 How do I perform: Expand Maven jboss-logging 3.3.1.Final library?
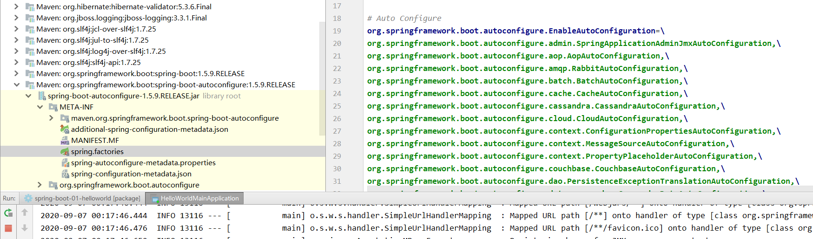point(16,18)
